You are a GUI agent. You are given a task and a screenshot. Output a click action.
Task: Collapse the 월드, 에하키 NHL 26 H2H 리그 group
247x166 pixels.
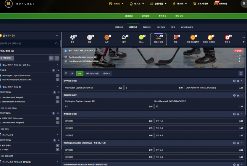point(57,65)
